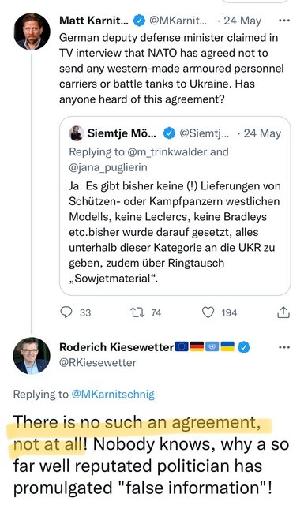Click the Matt Karnit... display name
The width and height of the screenshot is (304, 505).
click(94, 21)
